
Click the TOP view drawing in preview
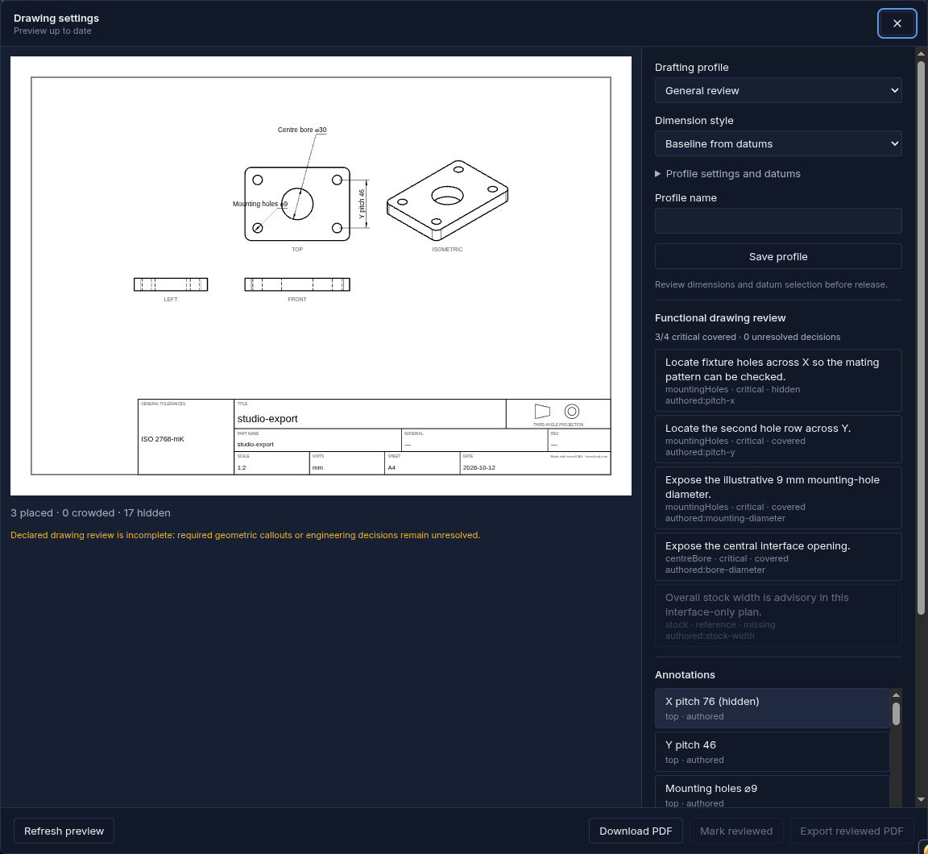point(297,204)
